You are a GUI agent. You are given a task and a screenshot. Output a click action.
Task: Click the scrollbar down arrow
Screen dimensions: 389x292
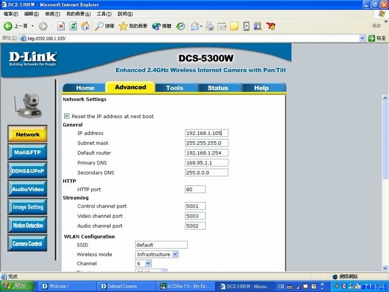(385, 268)
